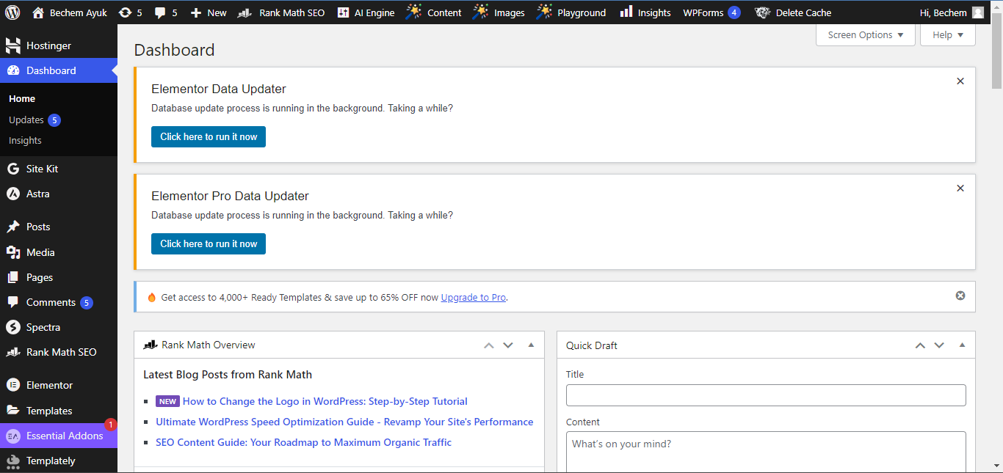Screen dimensions: 1003x473
Task: Follow the Upgrade to Pro link
Action: point(474,298)
